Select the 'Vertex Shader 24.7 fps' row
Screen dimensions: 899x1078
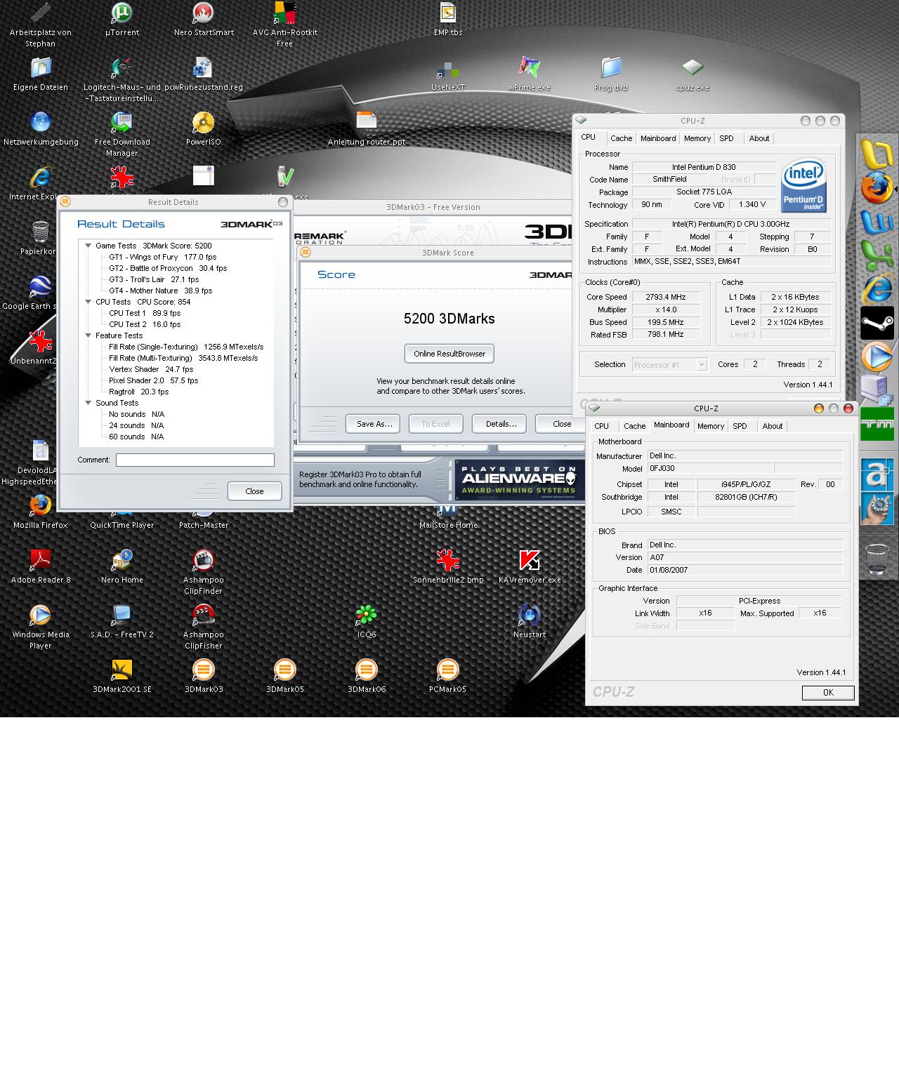(x=151, y=369)
